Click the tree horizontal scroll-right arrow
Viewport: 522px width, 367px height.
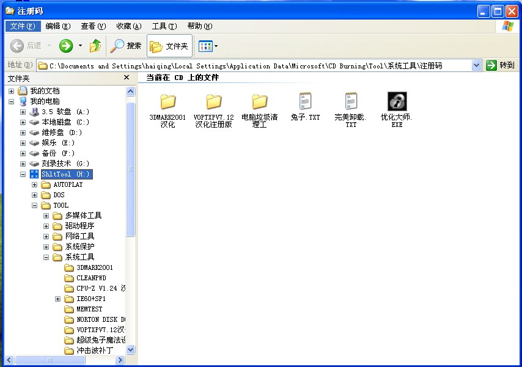[x=120, y=360]
